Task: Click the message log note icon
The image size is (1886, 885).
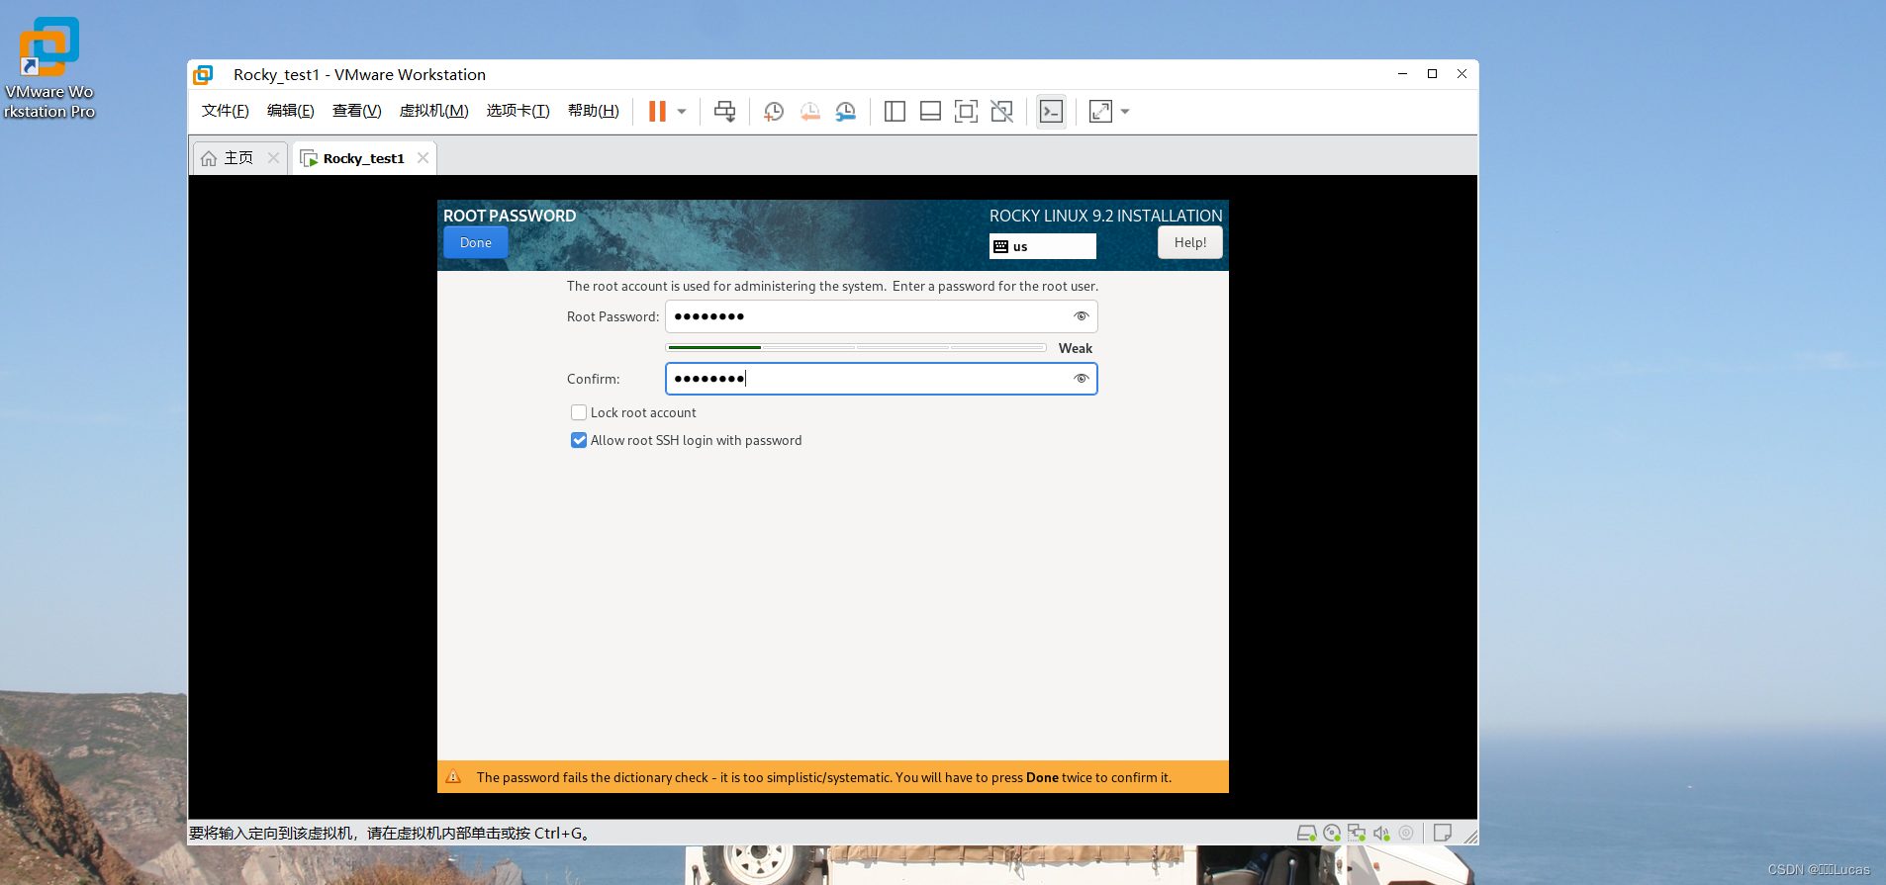Action: click(x=1443, y=834)
